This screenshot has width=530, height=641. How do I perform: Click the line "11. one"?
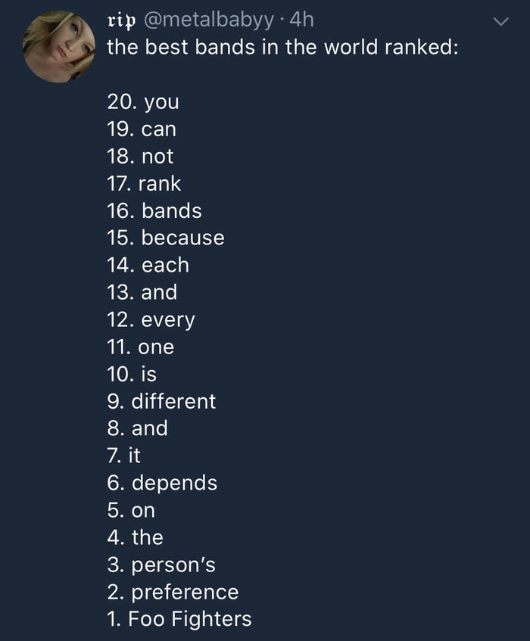click(x=141, y=347)
